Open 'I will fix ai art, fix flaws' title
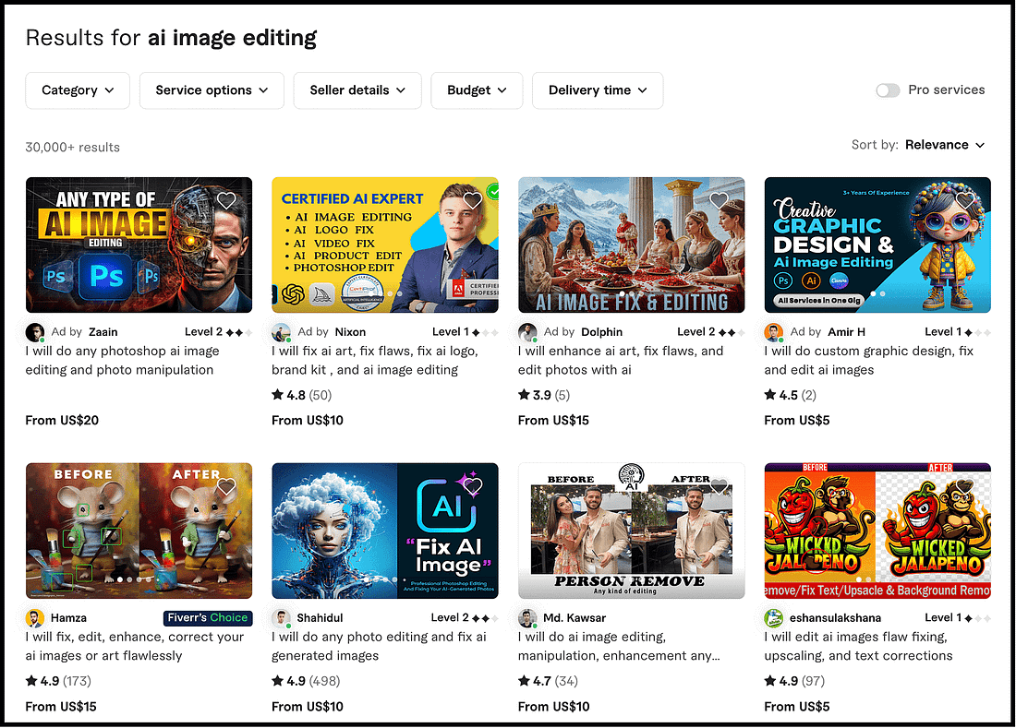Viewport: 1016px width, 728px height. [x=375, y=361]
